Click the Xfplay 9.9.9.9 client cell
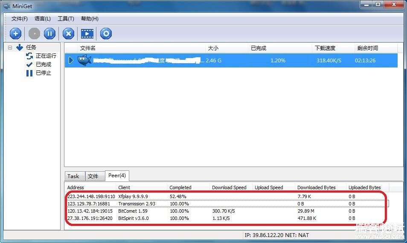 coord(133,196)
